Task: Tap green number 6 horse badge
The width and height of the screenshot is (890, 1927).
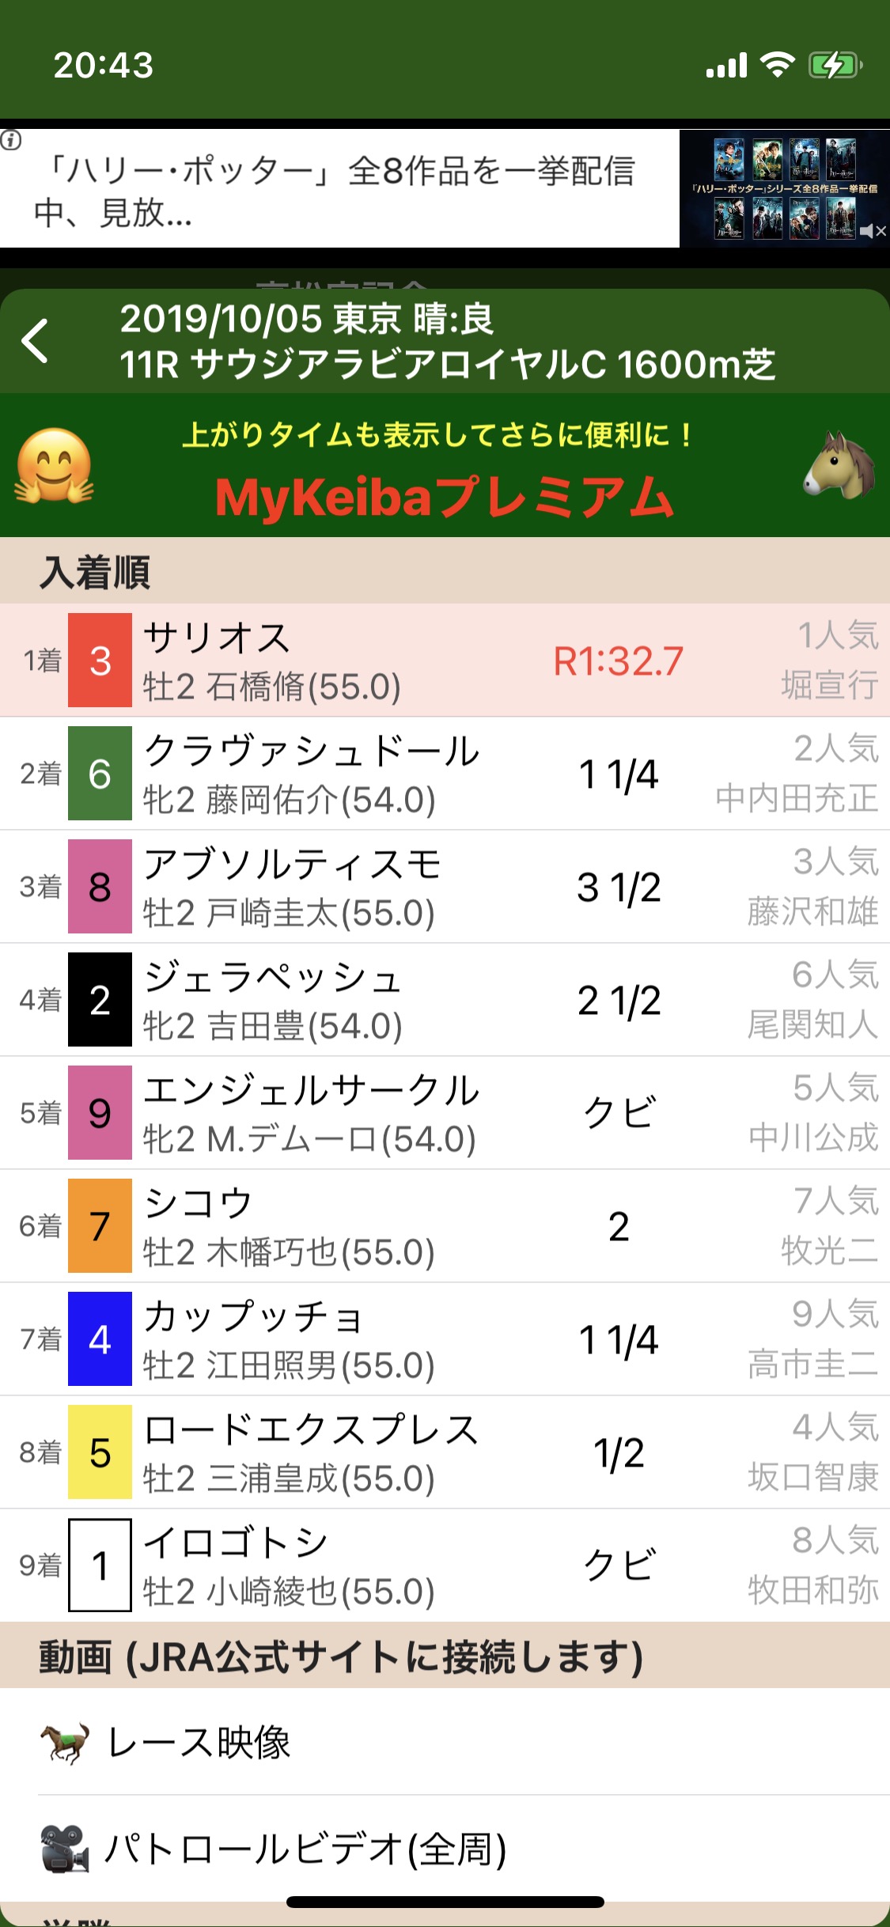Action: [100, 774]
